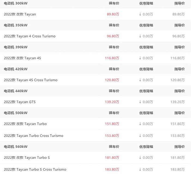Open Taycan Turbo S Cross Turismo row
Screen dimensions: 191x174
point(95,169)
